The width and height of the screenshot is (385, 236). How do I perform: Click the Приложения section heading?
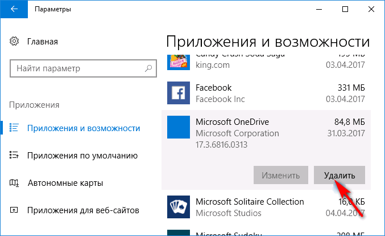pyautogui.click(x=34, y=105)
